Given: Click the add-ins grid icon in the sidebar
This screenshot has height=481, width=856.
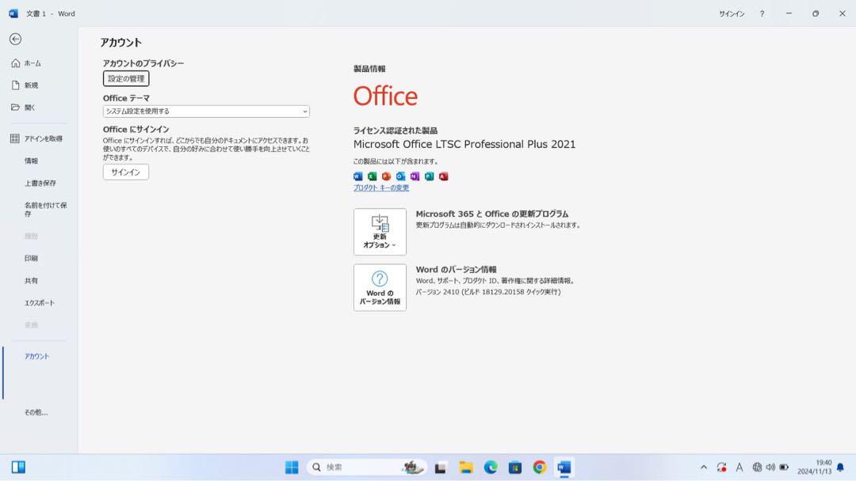Looking at the screenshot, I should [x=15, y=139].
